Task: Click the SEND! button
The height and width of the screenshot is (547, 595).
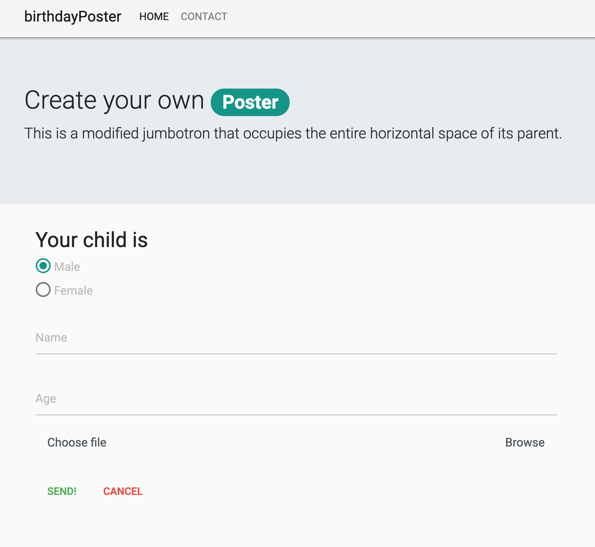Action: tap(62, 491)
